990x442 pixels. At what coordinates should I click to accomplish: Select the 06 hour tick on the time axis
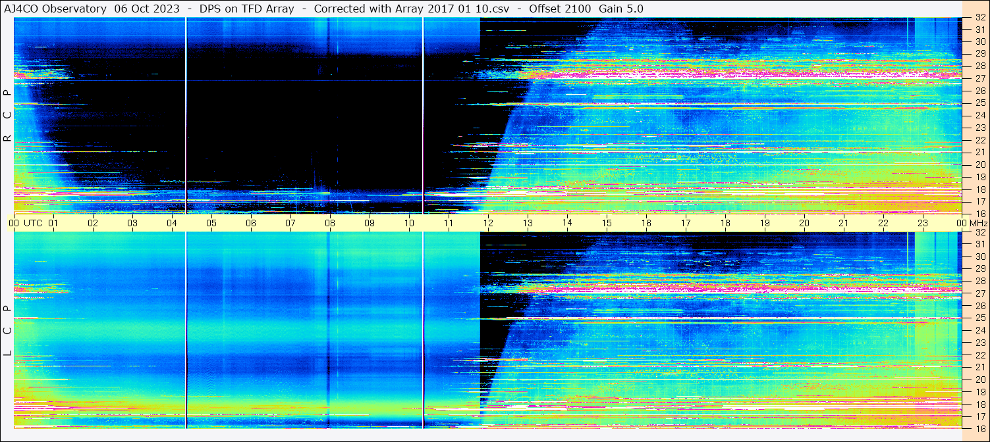click(x=251, y=223)
